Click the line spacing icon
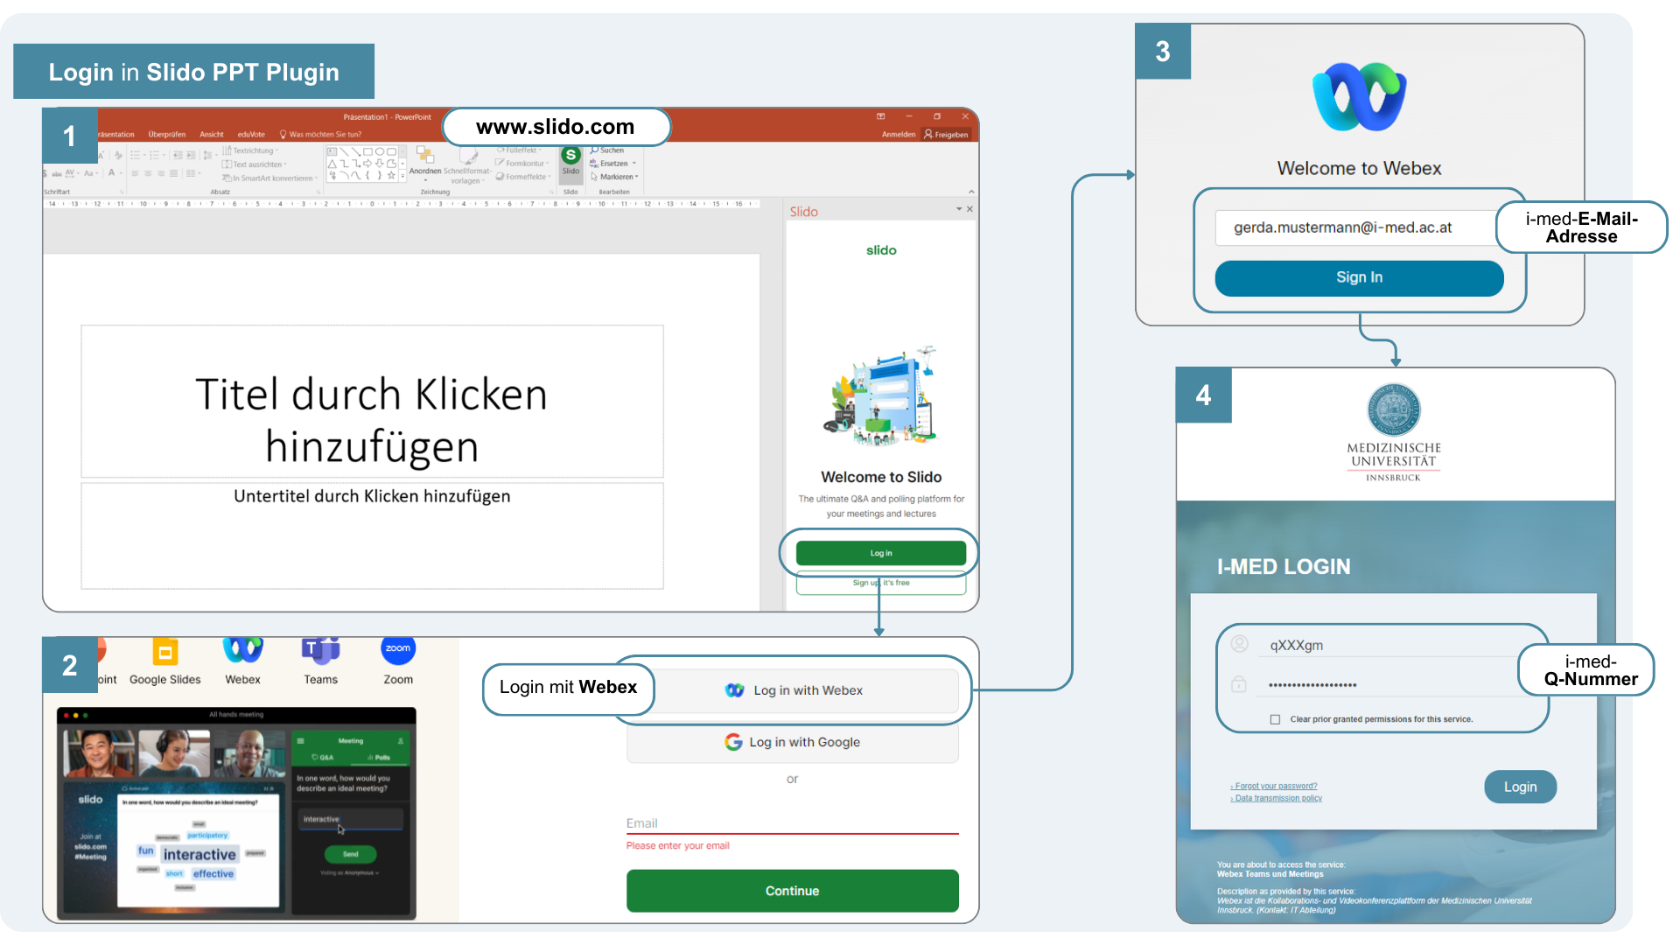 [x=210, y=155]
